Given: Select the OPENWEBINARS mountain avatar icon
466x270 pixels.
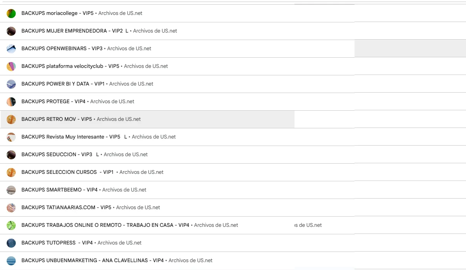Looking at the screenshot, I should 11,49.
